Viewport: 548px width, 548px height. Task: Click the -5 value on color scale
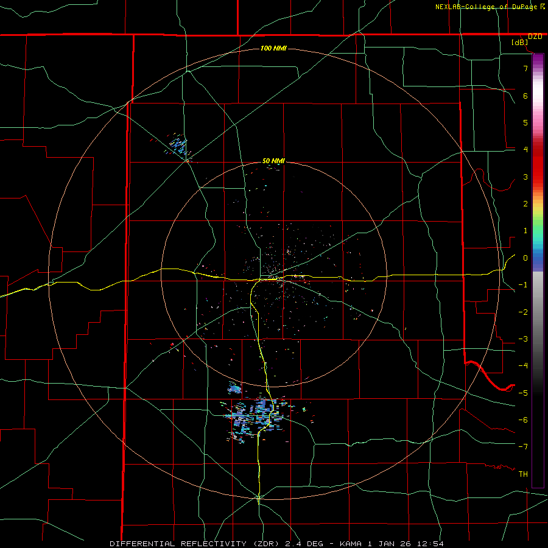click(x=523, y=393)
